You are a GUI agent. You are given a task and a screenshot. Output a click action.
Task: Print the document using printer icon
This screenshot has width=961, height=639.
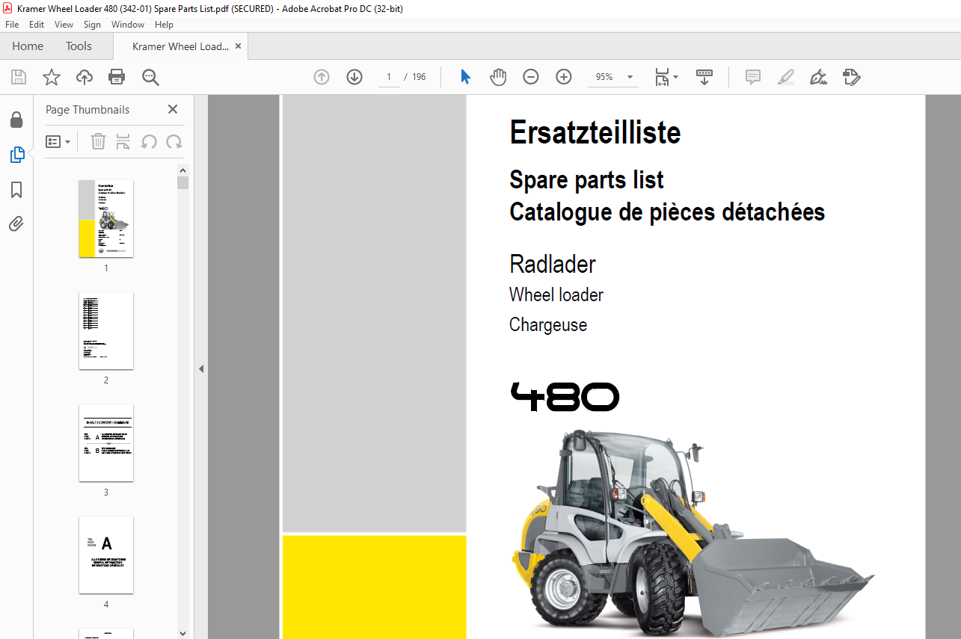(x=117, y=77)
